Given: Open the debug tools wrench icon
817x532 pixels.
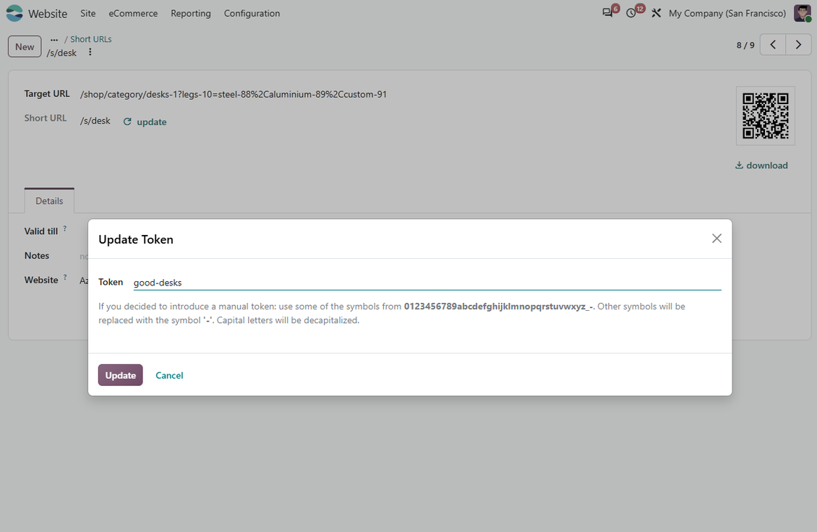Looking at the screenshot, I should coord(656,13).
